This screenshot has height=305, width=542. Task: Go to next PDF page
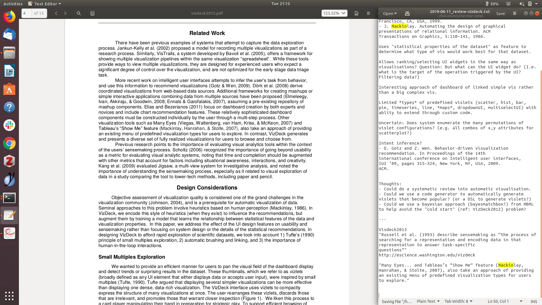[x=65, y=13]
